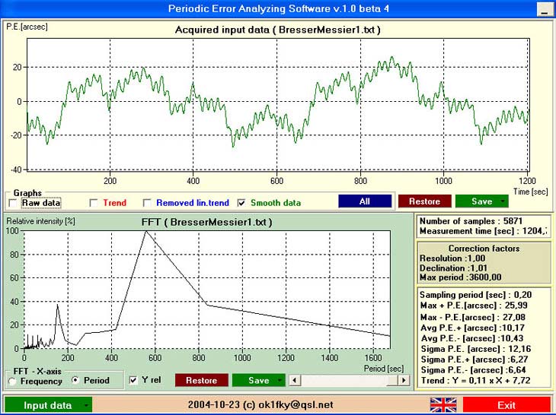The width and height of the screenshot is (556, 415).
Task: Click the Sigma P.E. [arcsec] : 12,16 line
Action: [x=476, y=349]
